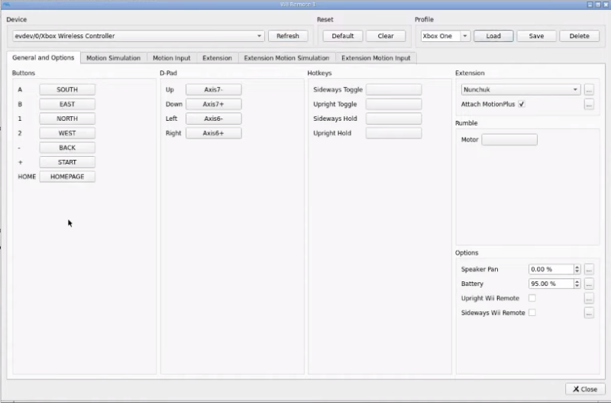Open advanced settings for Upright Wii Remote
This screenshot has height=403, width=611.
coord(589,298)
